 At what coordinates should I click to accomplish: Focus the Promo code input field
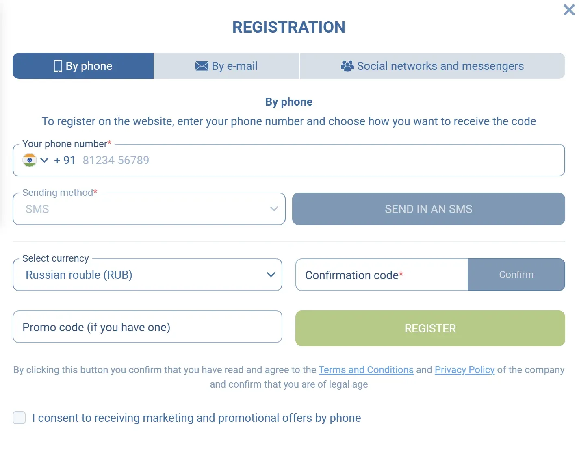point(147,327)
